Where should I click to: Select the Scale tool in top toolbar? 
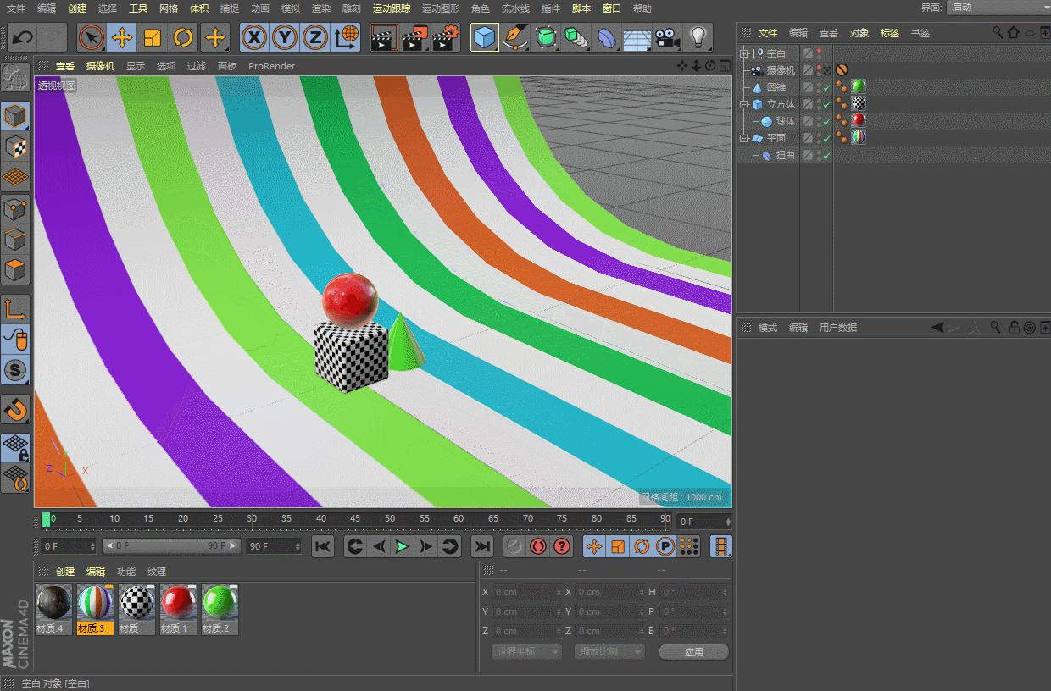click(x=153, y=37)
